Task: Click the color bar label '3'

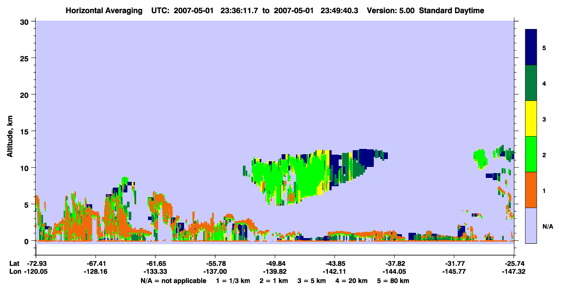Action: (x=544, y=119)
